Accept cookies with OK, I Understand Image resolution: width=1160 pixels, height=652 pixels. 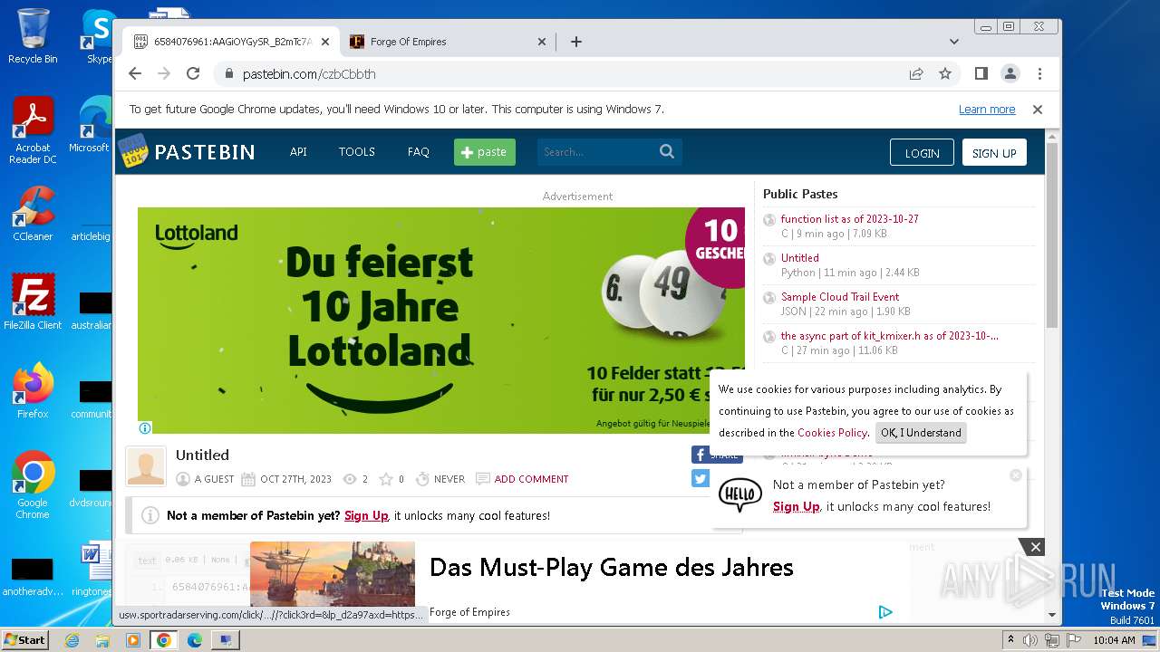click(x=921, y=433)
